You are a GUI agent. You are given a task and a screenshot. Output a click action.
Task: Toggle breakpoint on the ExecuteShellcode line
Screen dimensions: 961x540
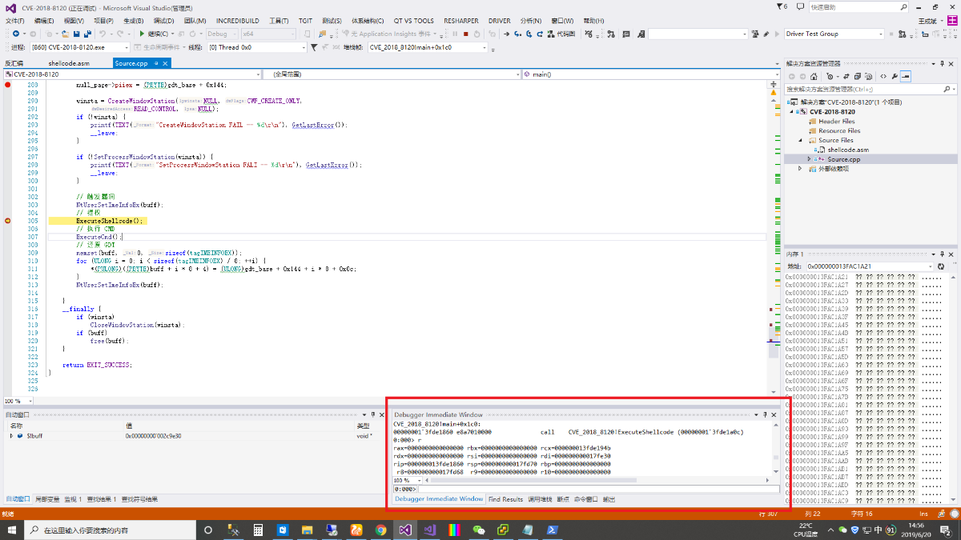(8, 220)
